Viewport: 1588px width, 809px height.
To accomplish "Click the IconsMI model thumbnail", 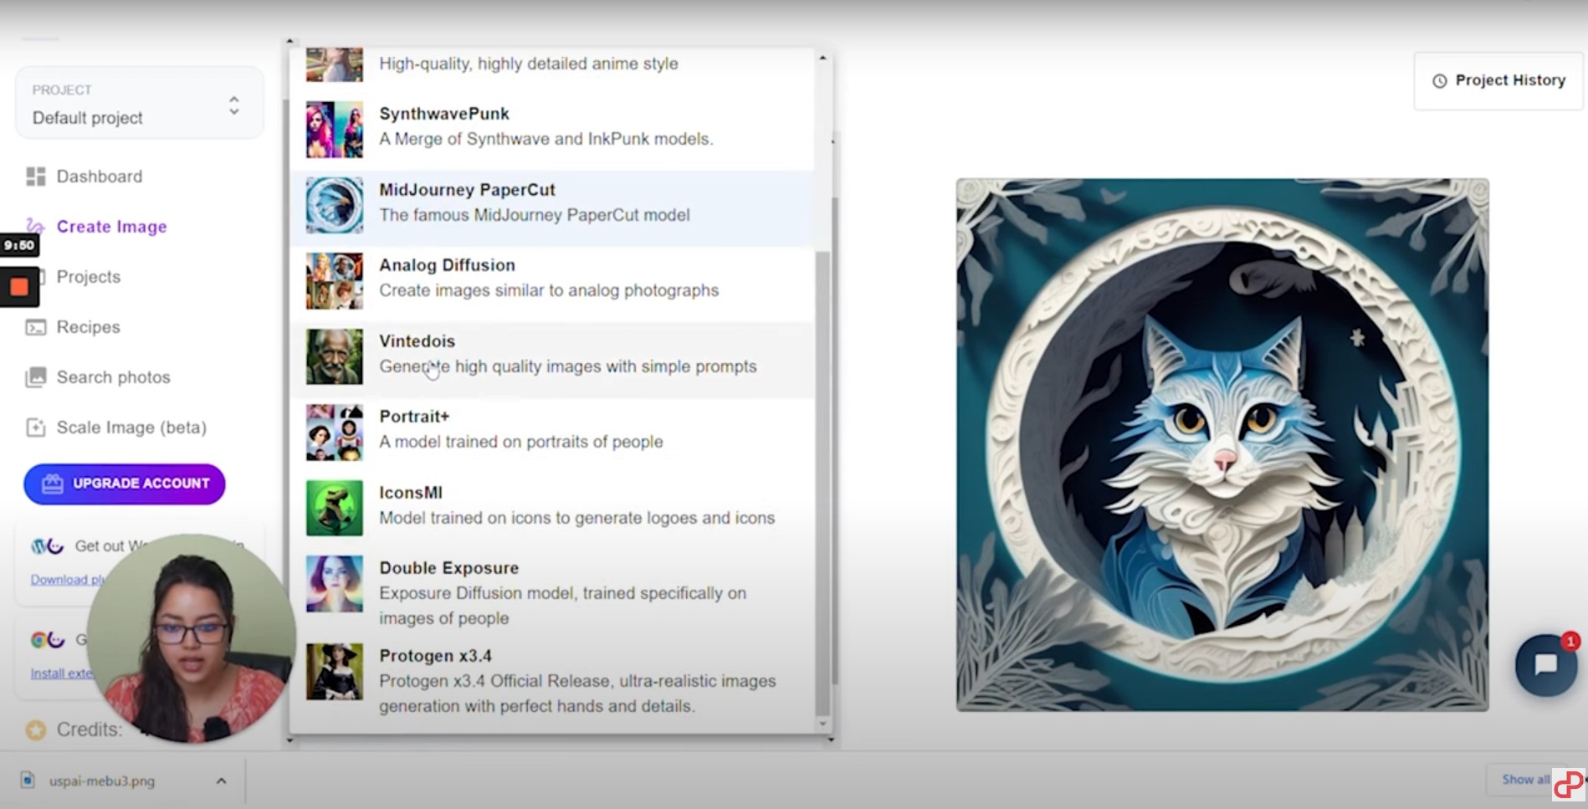I will (x=335, y=508).
